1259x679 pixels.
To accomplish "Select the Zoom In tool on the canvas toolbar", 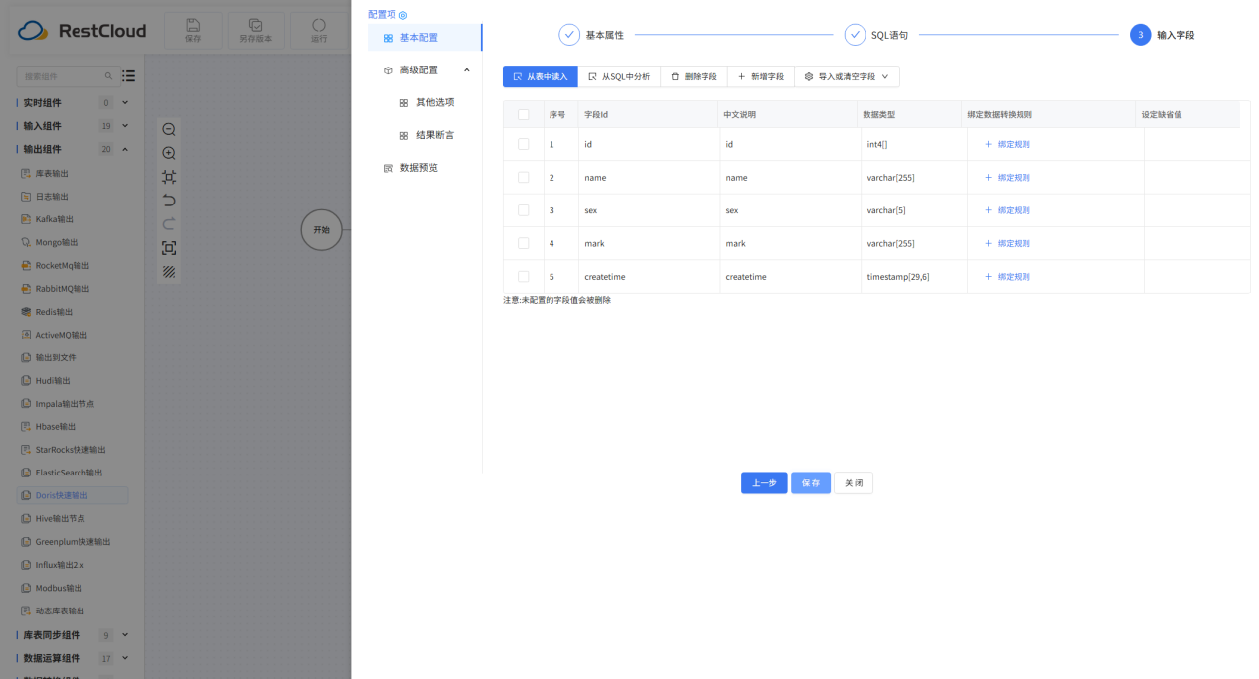I will click(169, 153).
